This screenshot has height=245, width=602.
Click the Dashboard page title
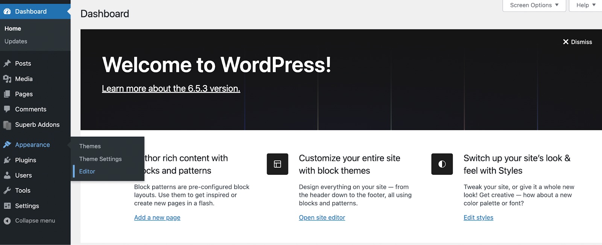105,14
